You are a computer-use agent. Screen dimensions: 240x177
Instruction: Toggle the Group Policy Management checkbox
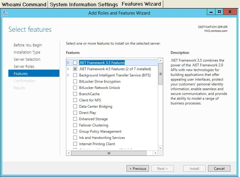tap(75, 131)
